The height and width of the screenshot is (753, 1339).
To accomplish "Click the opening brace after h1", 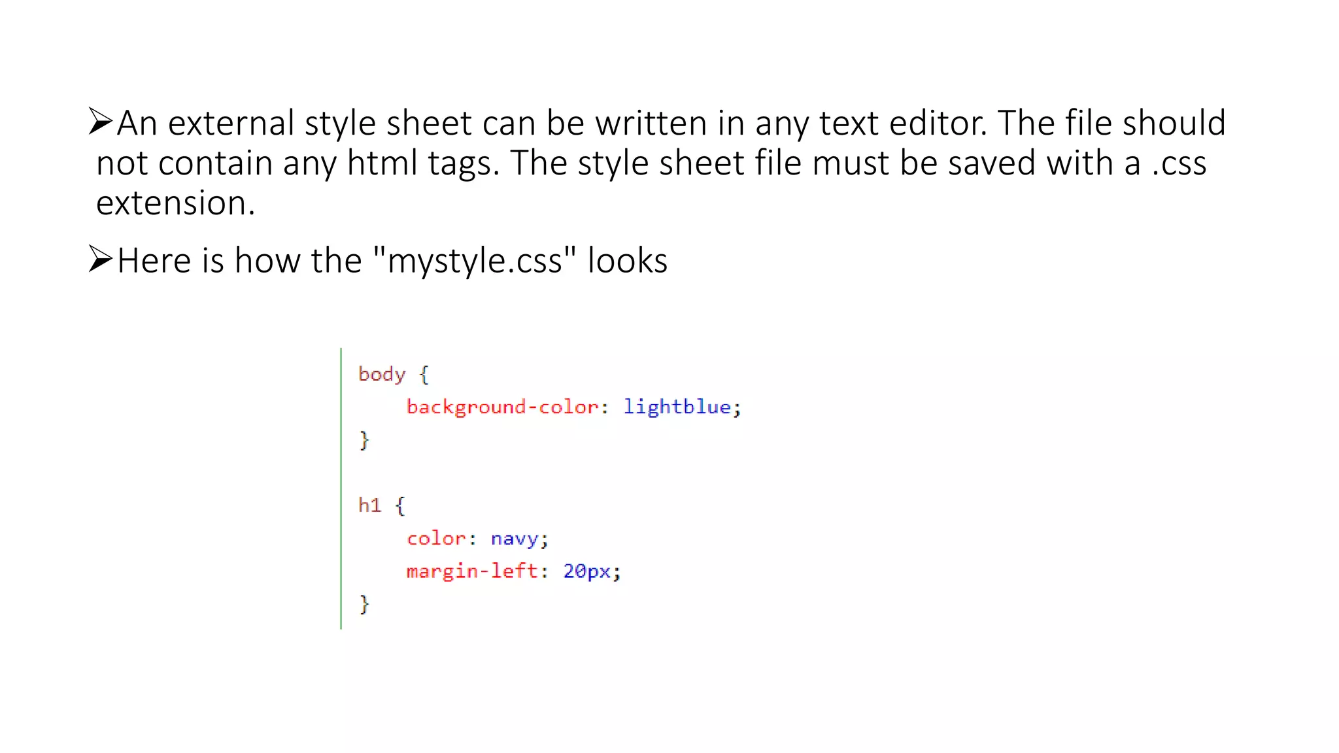I will point(400,505).
